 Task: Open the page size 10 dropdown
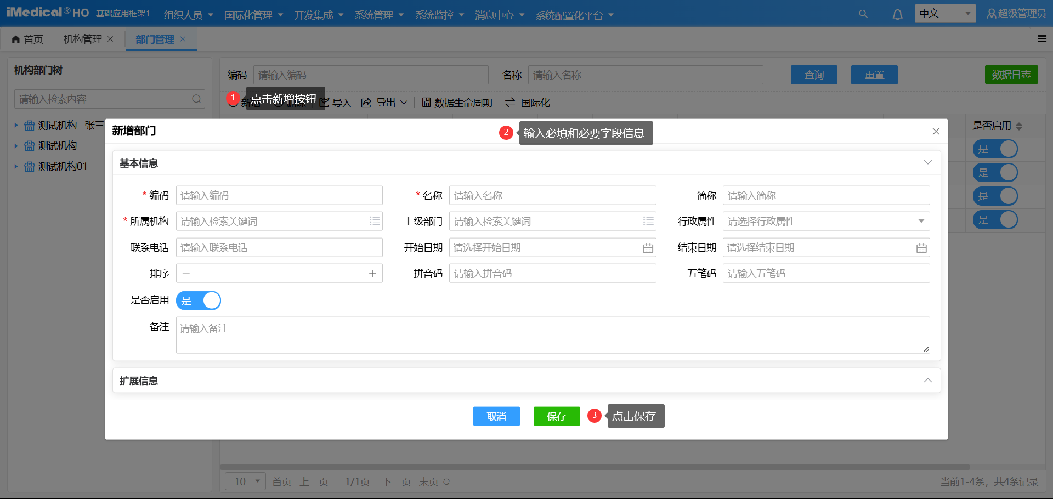click(245, 481)
